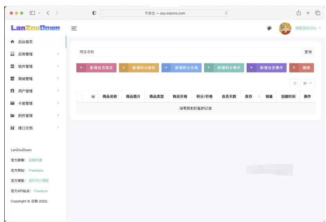Click the 新增会员购买 button
The width and height of the screenshot is (326, 222).
click(x=96, y=68)
